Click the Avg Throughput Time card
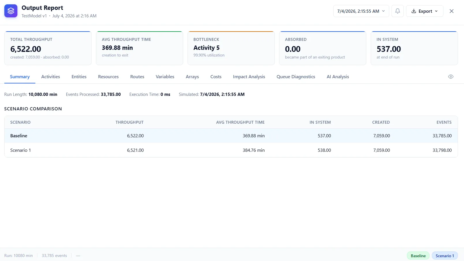This screenshot has height=261, width=464. click(139, 48)
